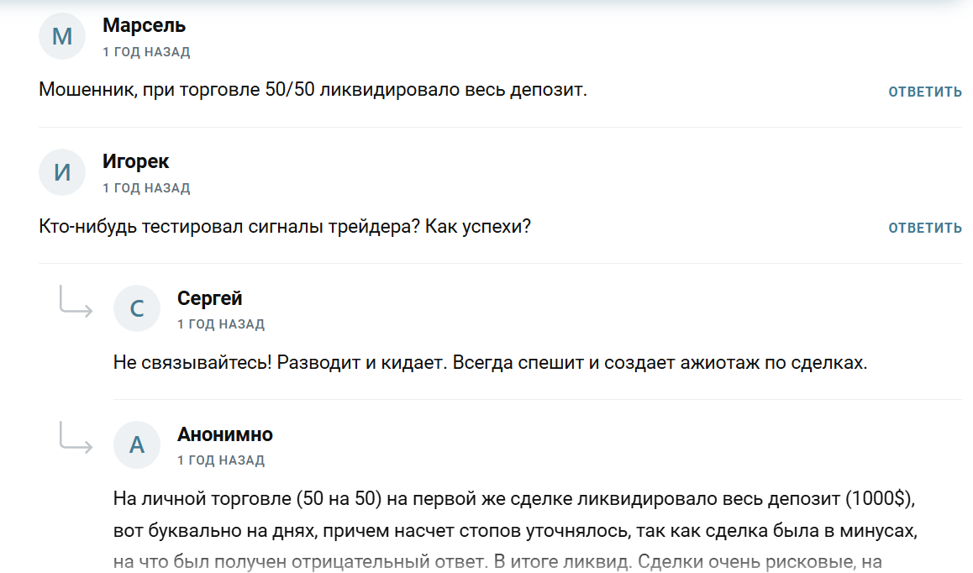
Task: Click the reply-thread arrow beside Анонимно's comment
Action: point(76,439)
